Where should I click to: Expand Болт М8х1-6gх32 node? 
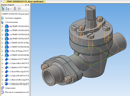2,72
